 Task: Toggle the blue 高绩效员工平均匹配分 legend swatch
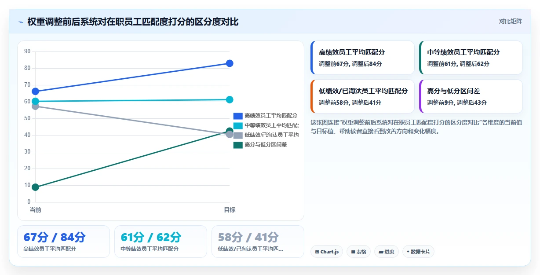[238, 116]
